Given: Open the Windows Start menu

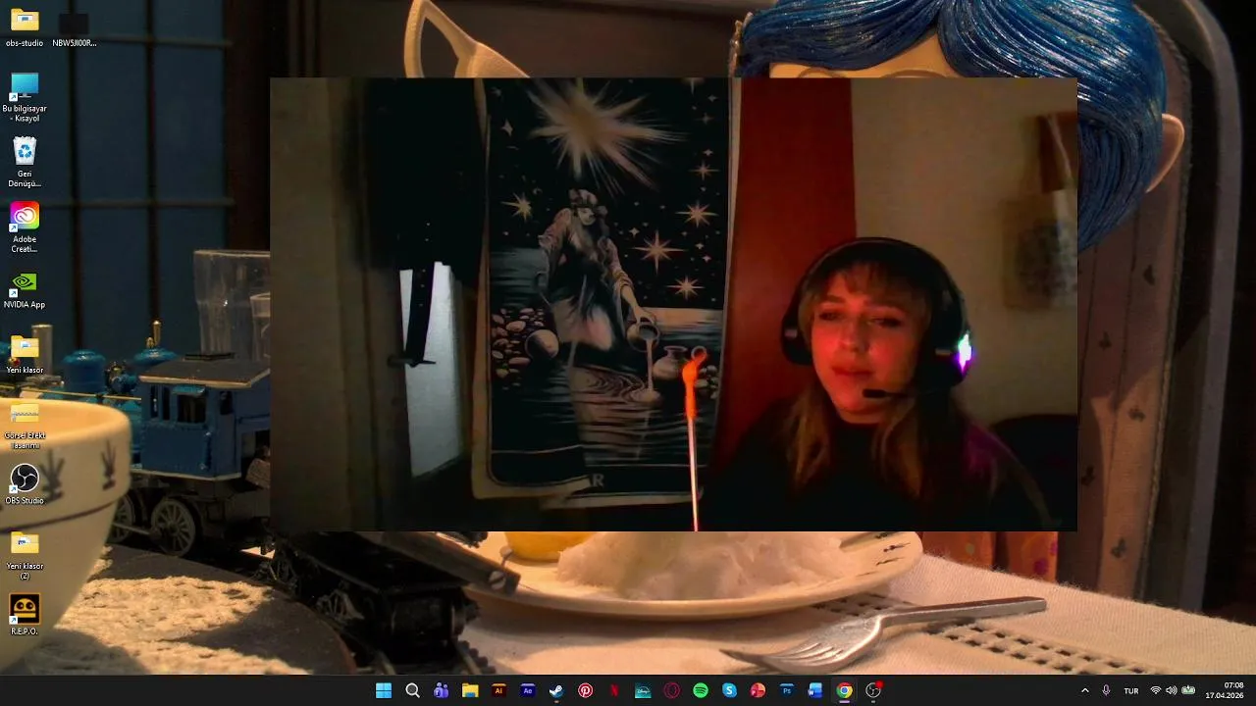Looking at the screenshot, I should tap(384, 690).
